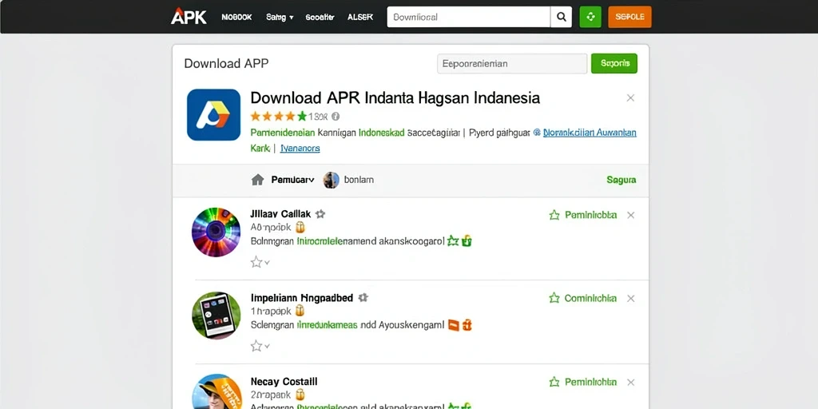Click the bonlam user avatar

click(x=332, y=180)
